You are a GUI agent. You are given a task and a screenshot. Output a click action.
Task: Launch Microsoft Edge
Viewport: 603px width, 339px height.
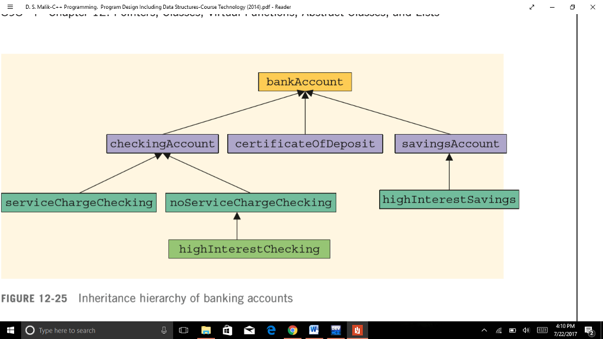tap(270, 330)
